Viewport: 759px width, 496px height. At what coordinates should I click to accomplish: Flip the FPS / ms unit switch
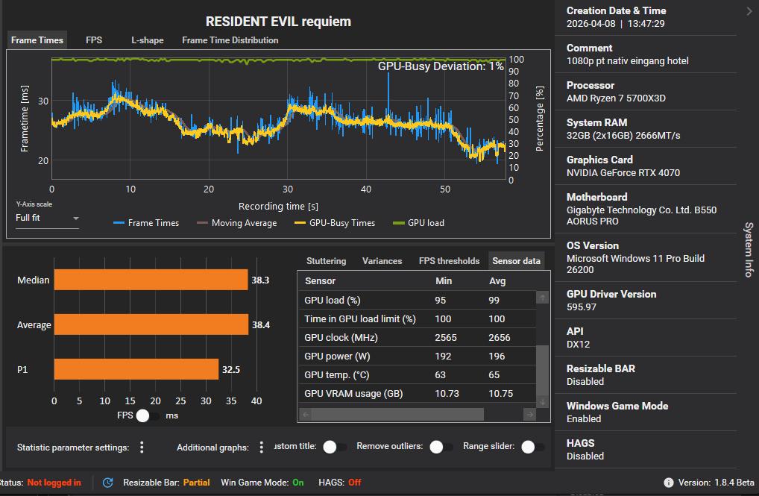tap(147, 415)
